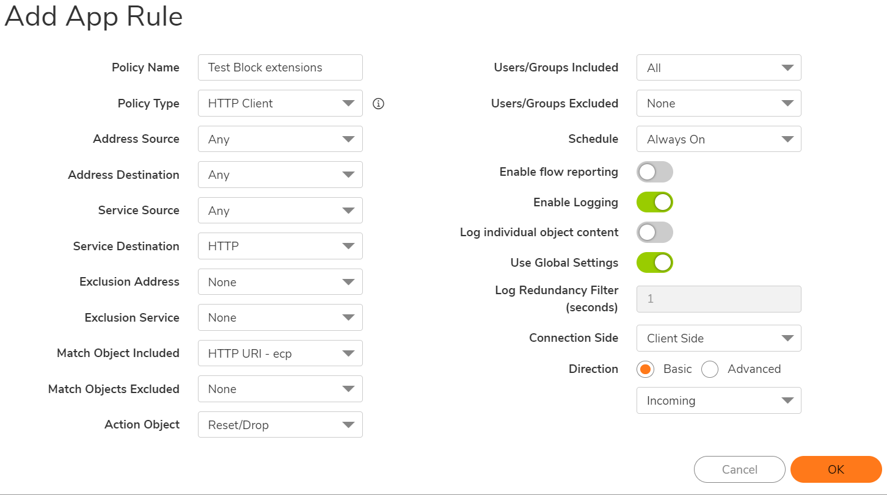Choose the Advanced direction radio button
The image size is (887, 495).
point(710,369)
